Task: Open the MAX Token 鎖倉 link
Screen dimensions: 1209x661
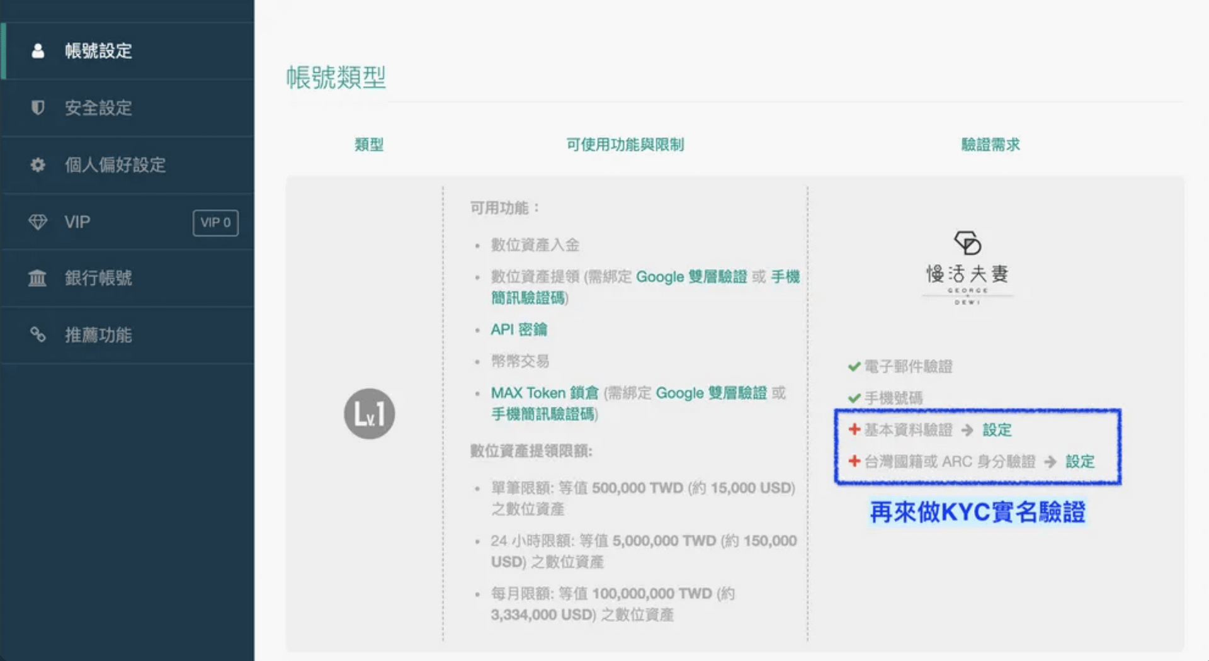Action: point(545,393)
